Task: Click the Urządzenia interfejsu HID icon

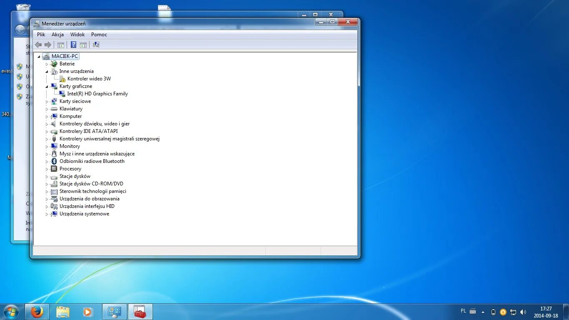Action: (54, 206)
